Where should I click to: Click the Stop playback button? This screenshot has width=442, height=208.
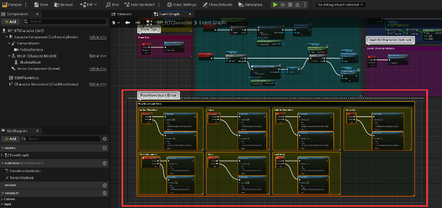coord(290,5)
